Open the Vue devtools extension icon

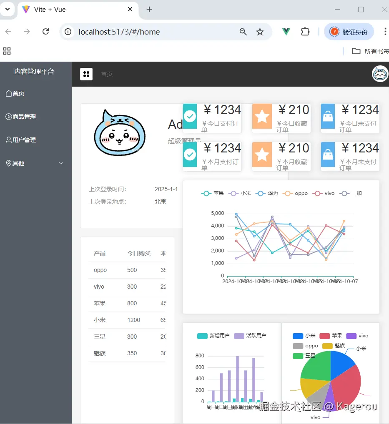pyautogui.click(x=286, y=32)
